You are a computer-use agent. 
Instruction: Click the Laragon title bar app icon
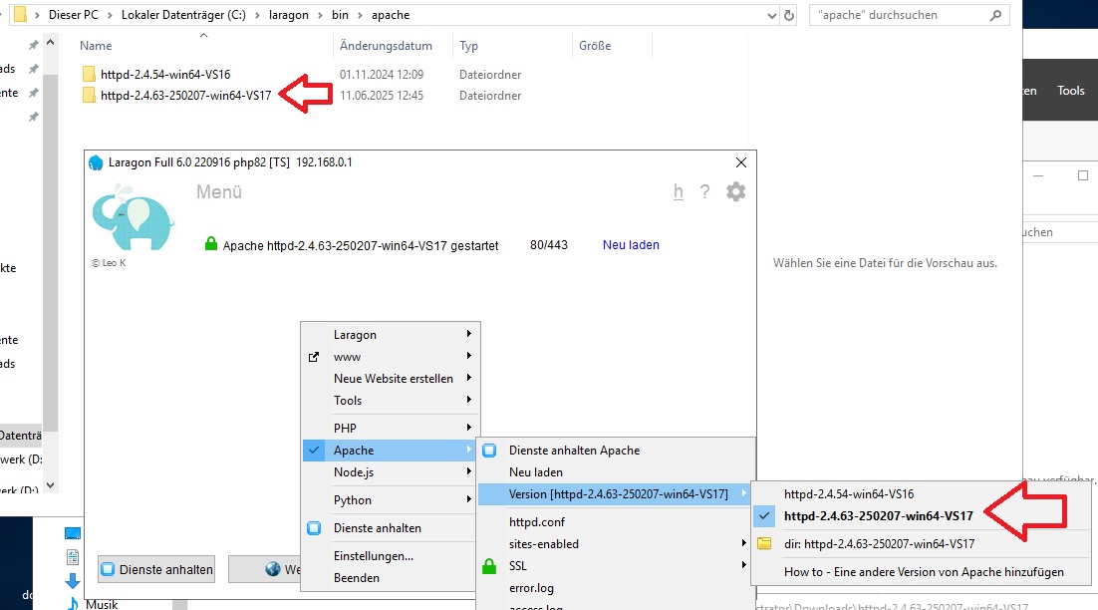(96, 162)
